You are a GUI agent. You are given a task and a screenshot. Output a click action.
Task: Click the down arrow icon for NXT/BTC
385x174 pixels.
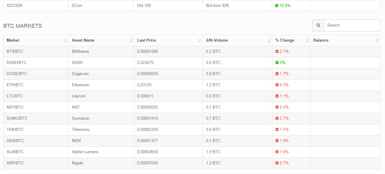coord(277,107)
